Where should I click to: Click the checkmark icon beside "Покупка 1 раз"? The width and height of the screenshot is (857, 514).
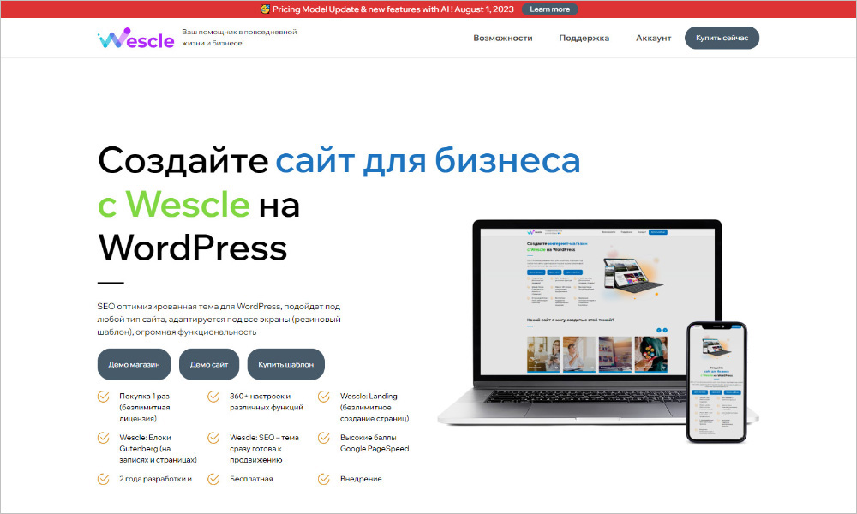104,397
